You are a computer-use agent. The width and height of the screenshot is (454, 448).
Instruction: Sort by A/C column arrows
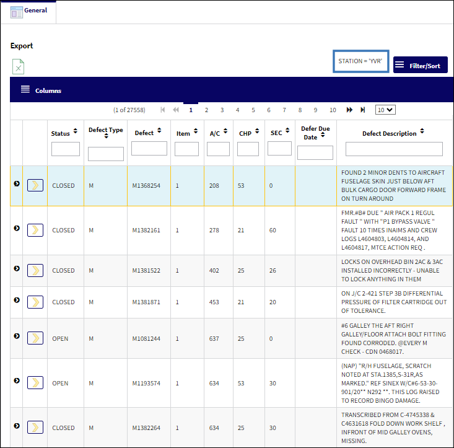point(225,131)
